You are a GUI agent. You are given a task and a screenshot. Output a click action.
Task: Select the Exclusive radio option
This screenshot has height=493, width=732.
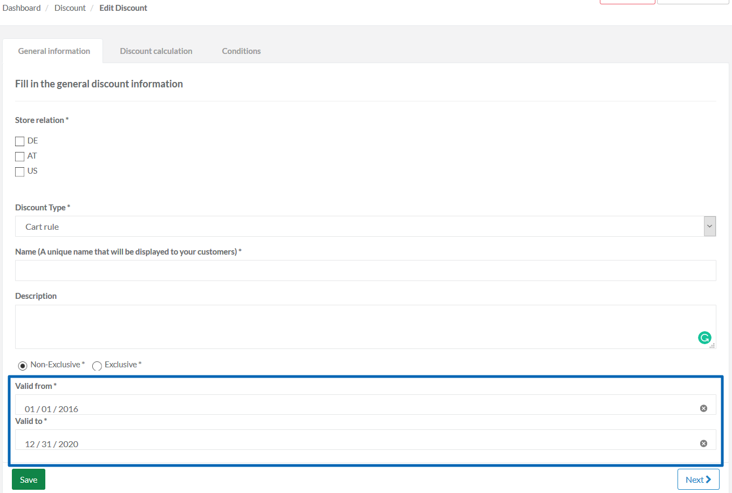click(x=97, y=366)
